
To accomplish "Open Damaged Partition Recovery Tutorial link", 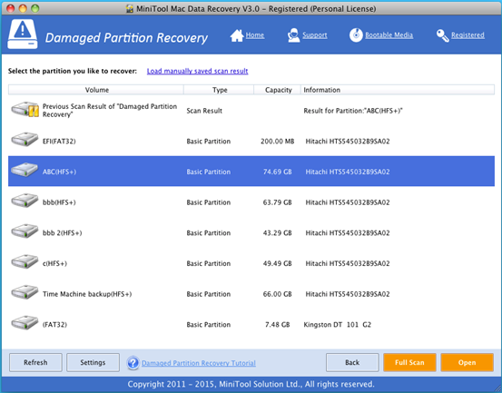I will 199,363.
